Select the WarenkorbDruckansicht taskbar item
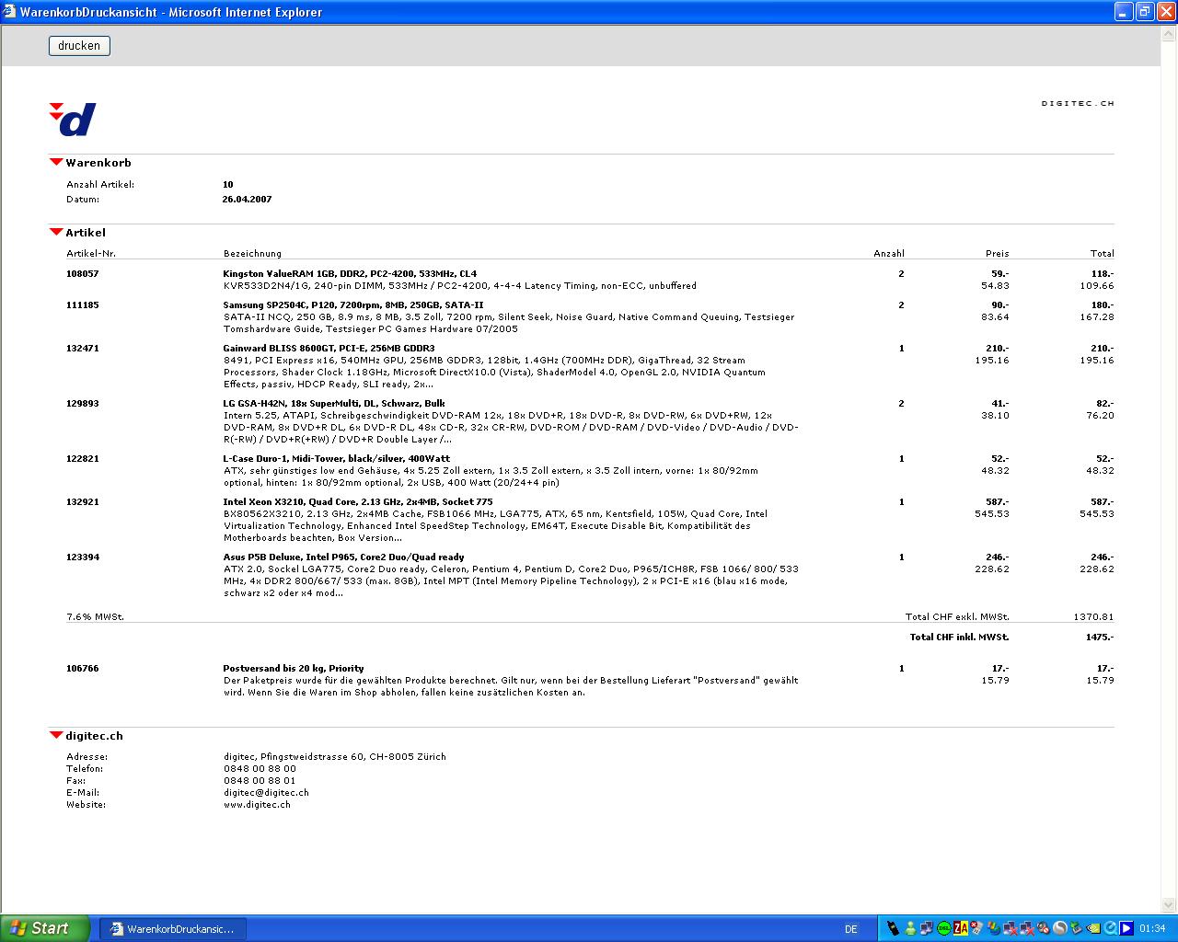This screenshot has height=942, width=1178. (x=172, y=929)
